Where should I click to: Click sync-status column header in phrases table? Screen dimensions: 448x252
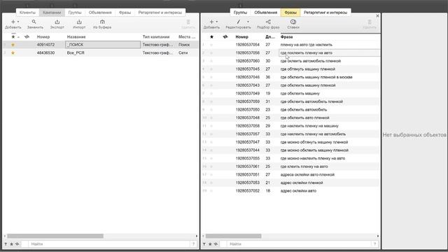(225, 37)
